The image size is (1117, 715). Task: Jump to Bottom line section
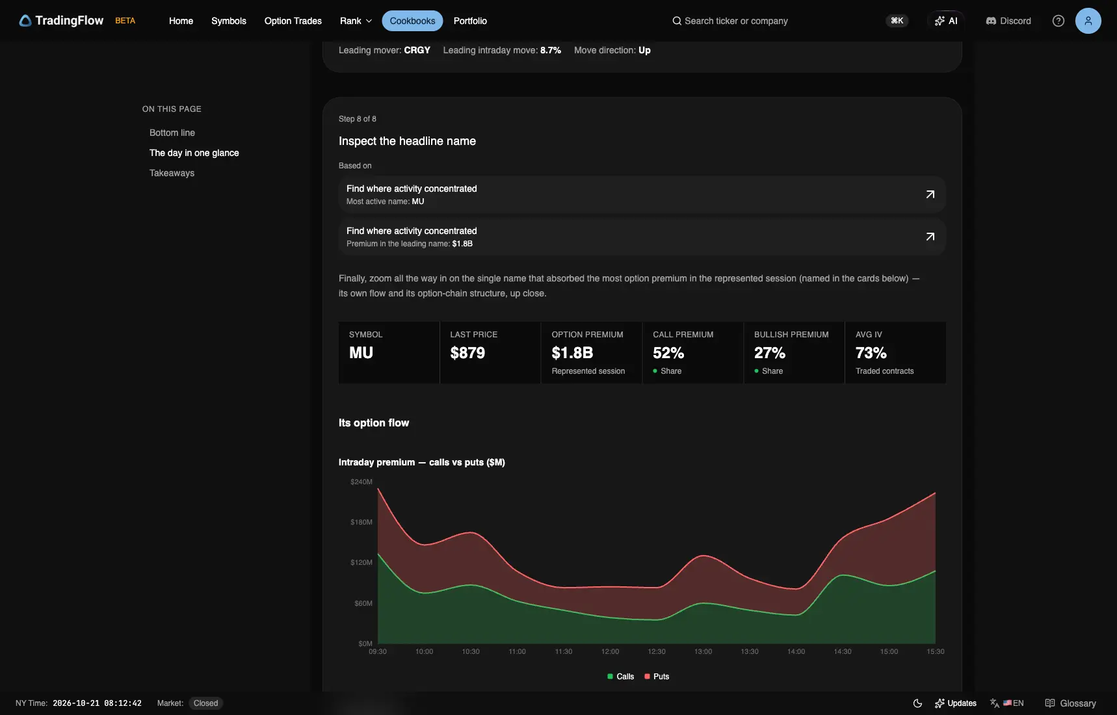172,133
